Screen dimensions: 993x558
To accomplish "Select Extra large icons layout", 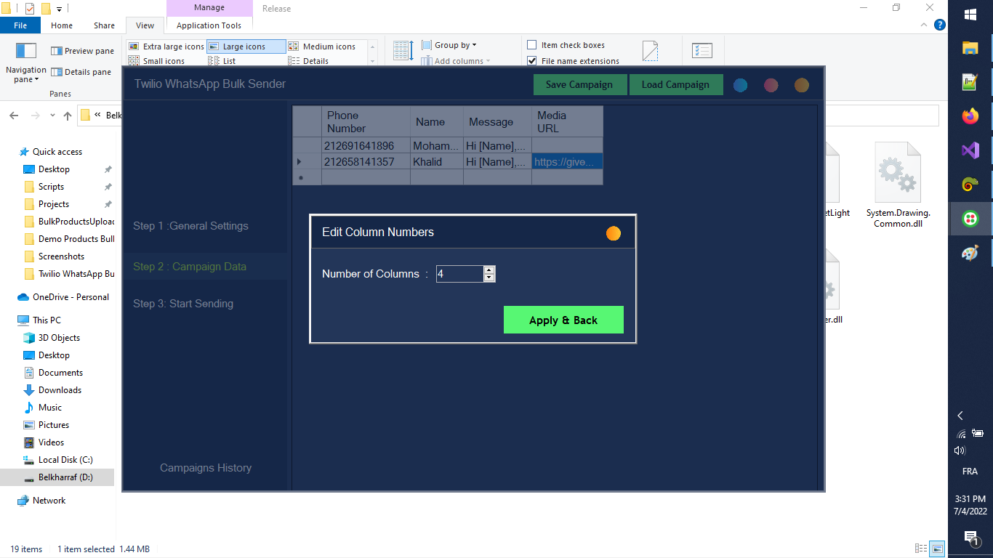I will [166, 46].
